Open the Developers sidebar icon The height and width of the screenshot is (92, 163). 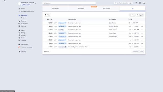(x=19, y=44)
